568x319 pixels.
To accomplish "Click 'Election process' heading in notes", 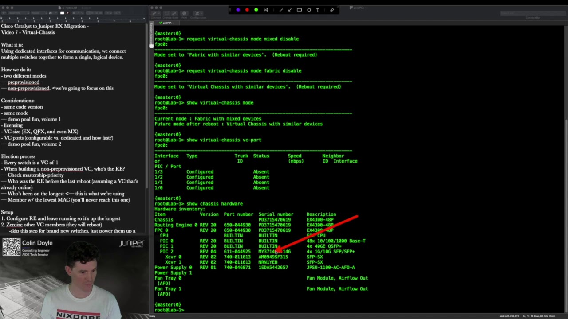I will (18, 156).
